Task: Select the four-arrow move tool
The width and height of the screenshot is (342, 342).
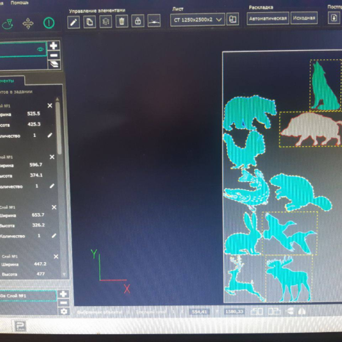Action: coord(28,23)
